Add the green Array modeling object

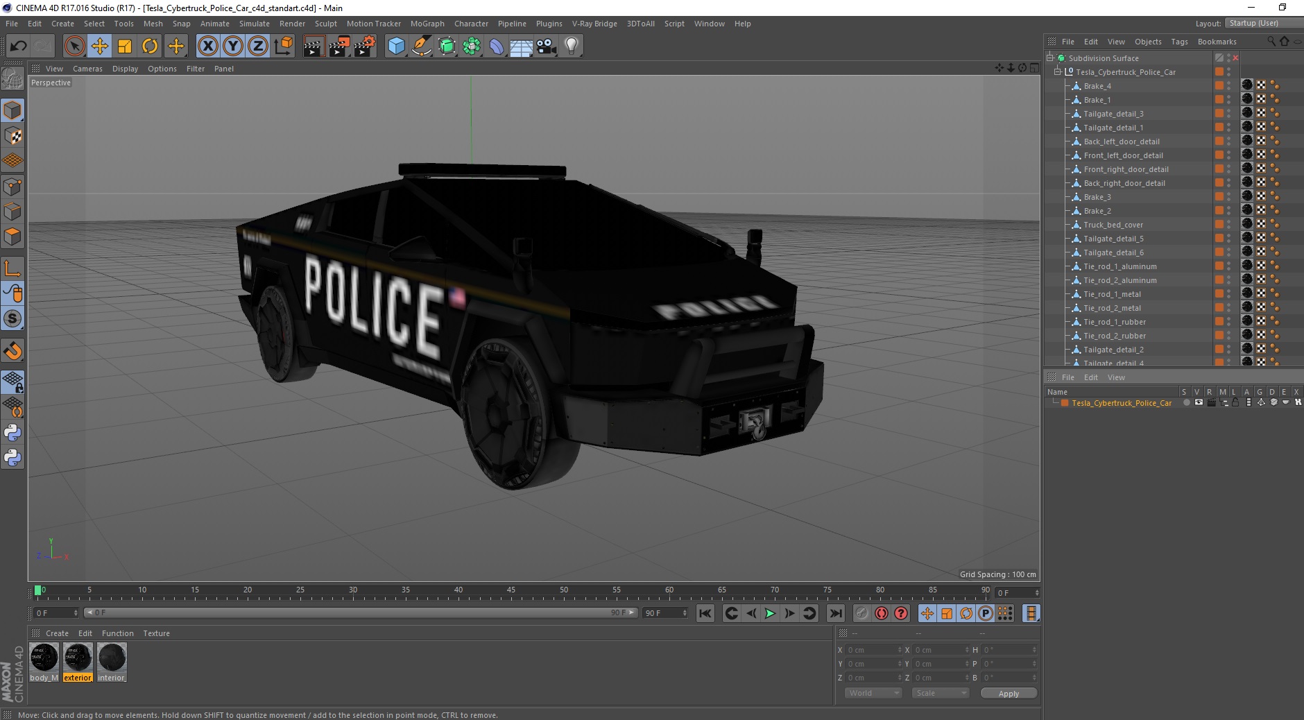(472, 46)
